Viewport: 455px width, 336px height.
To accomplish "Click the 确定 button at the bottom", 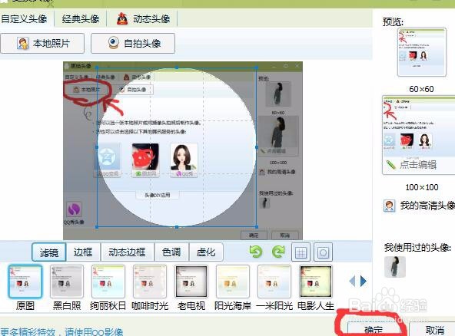I will 374,329.
